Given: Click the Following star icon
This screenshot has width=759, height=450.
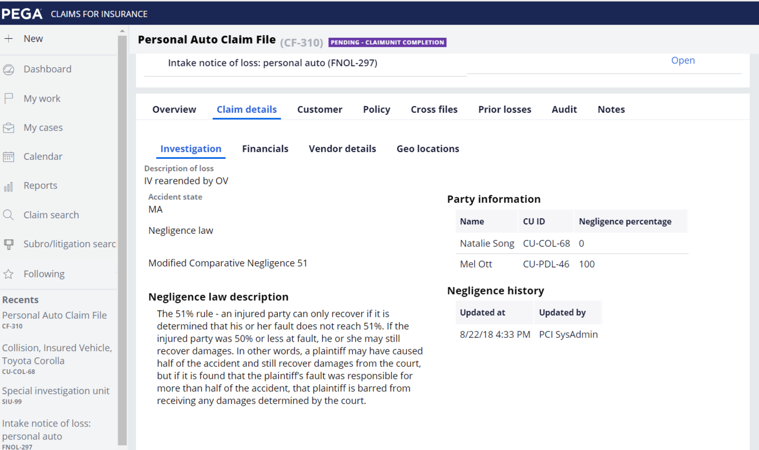Looking at the screenshot, I should [x=8, y=274].
